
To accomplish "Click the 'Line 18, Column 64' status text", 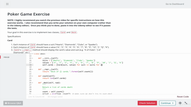I will (x=36, y=97).
